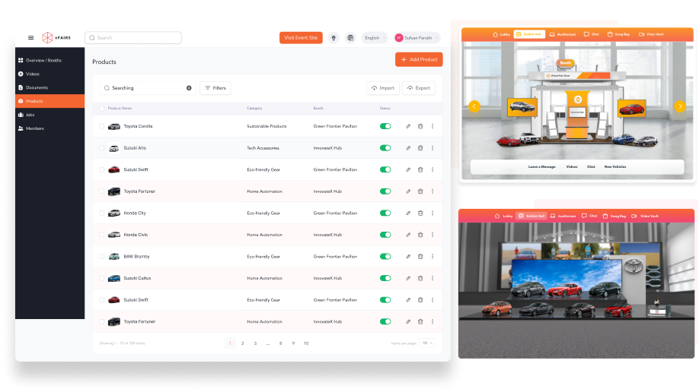This screenshot has height=392, width=699.
Task: Edit the Honda City product
Action: click(x=408, y=213)
